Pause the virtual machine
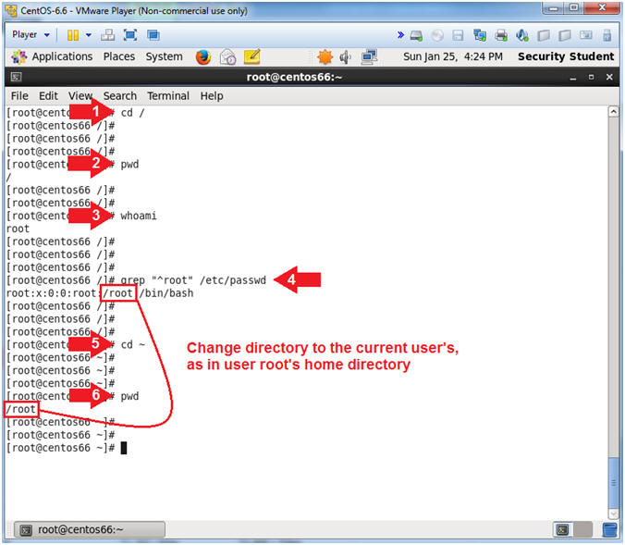Image resolution: width=625 pixels, height=545 pixels. tap(73, 35)
